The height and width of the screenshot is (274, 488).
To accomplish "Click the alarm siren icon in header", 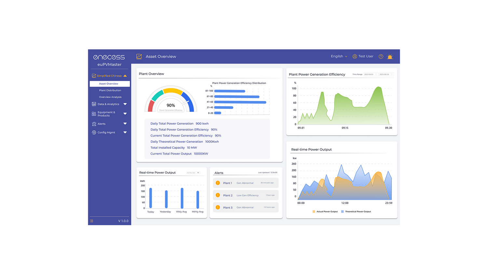I will click(x=390, y=57).
